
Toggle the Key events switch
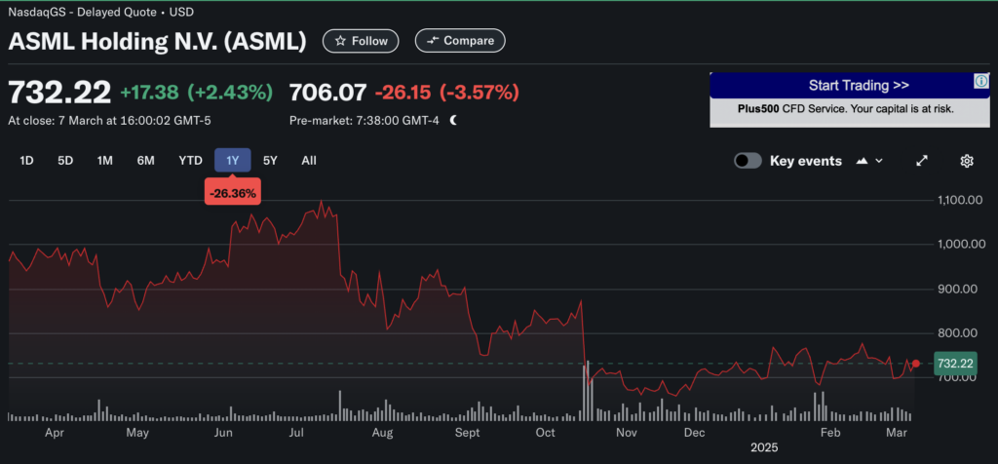[748, 161]
